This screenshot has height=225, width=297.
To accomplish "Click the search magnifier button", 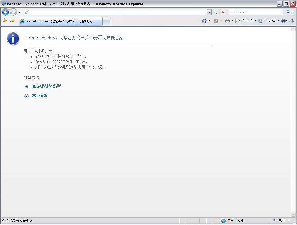I will [287, 12].
